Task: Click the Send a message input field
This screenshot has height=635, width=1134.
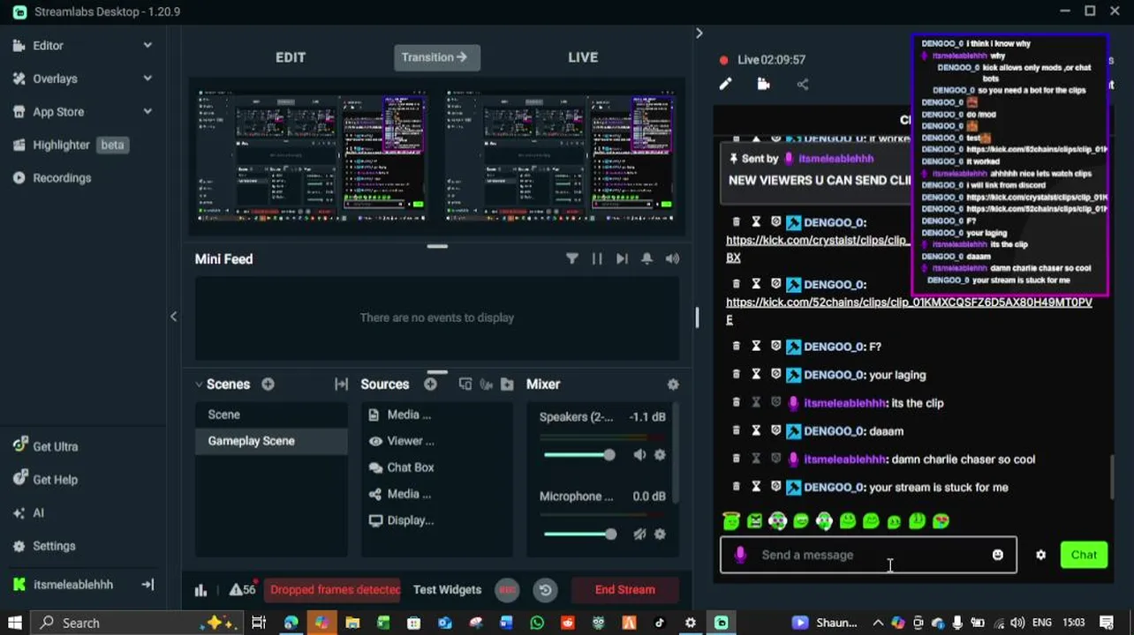Action: click(868, 555)
